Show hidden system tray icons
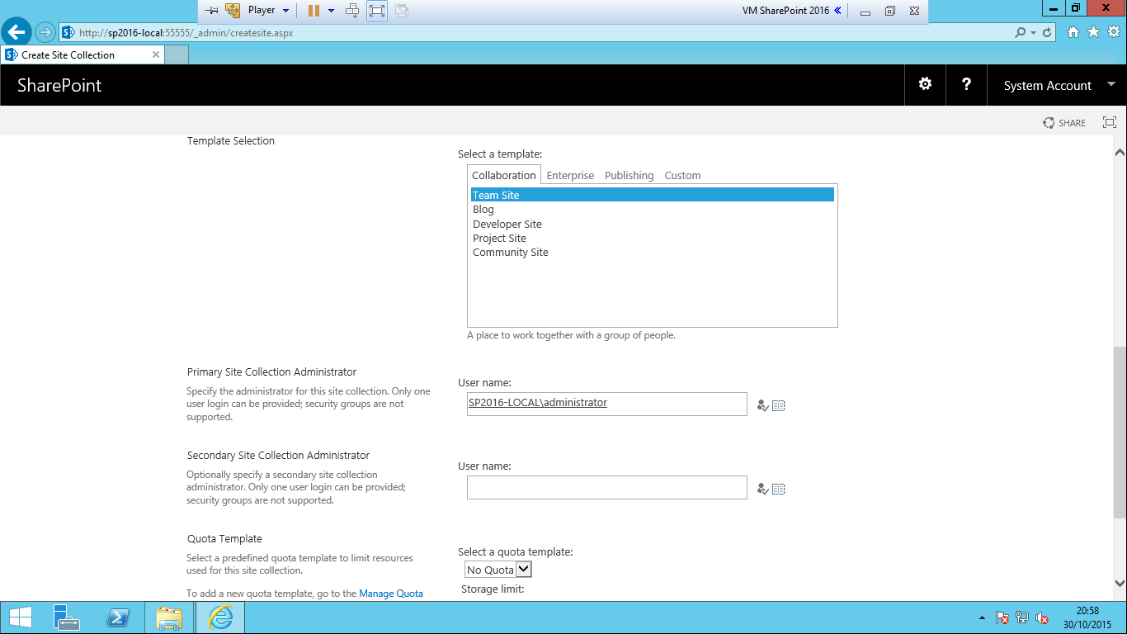The width and height of the screenshot is (1127, 634). click(x=982, y=617)
